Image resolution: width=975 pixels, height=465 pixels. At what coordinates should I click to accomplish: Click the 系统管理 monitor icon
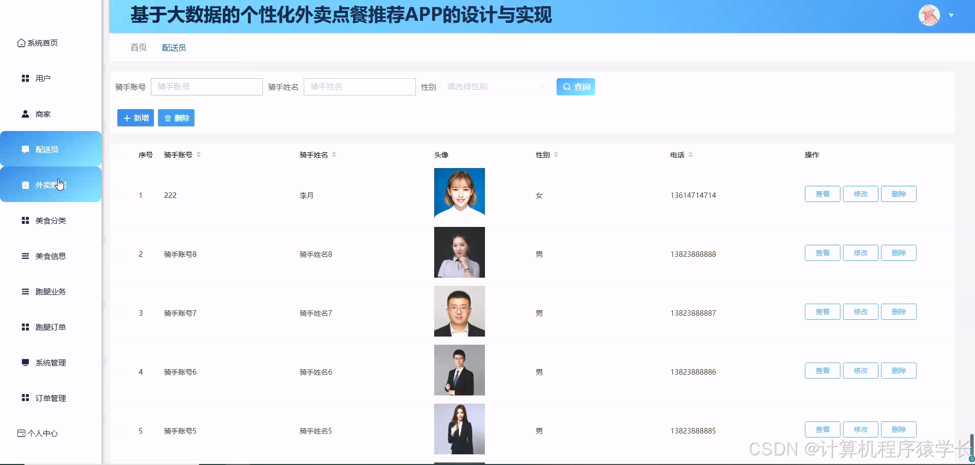25,362
